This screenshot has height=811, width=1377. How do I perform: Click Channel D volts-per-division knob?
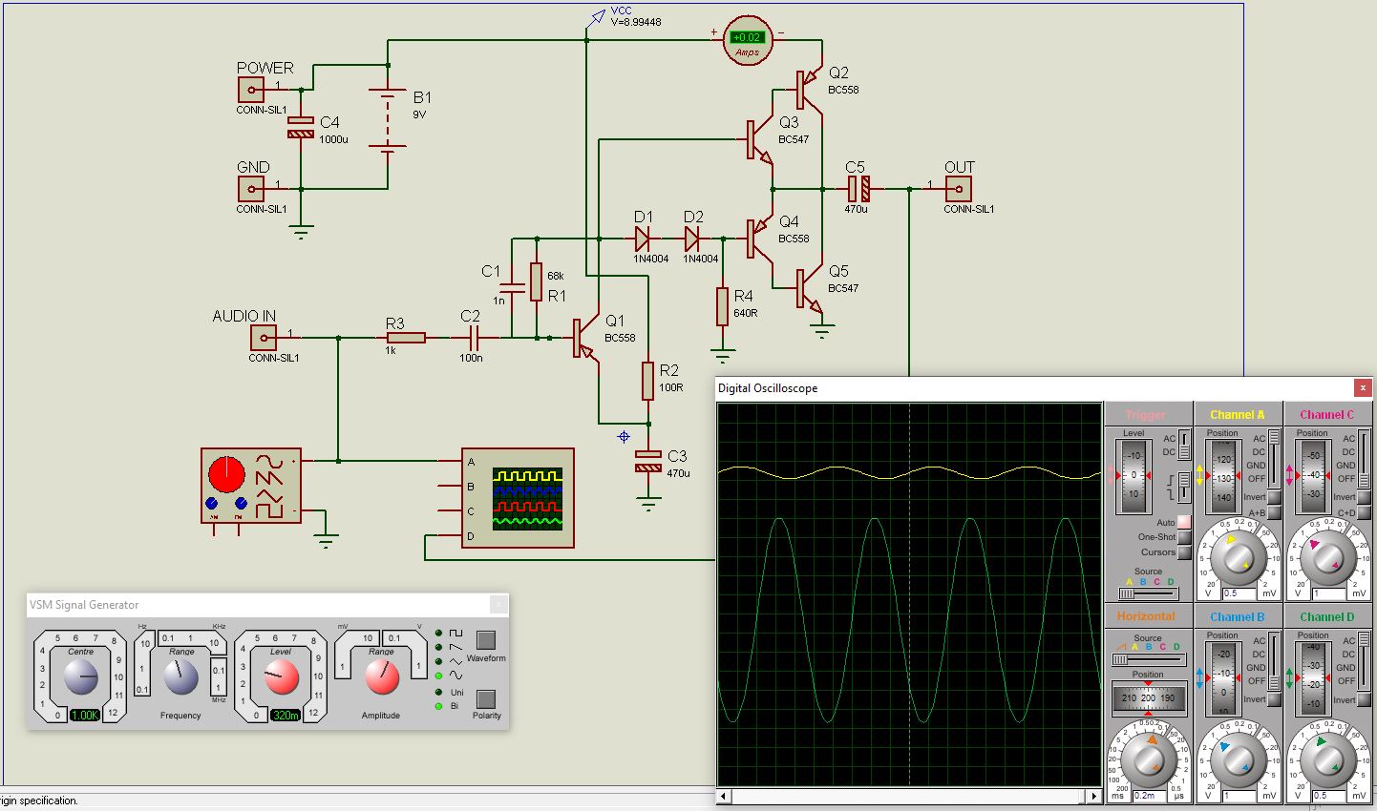tap(1327, 761)
